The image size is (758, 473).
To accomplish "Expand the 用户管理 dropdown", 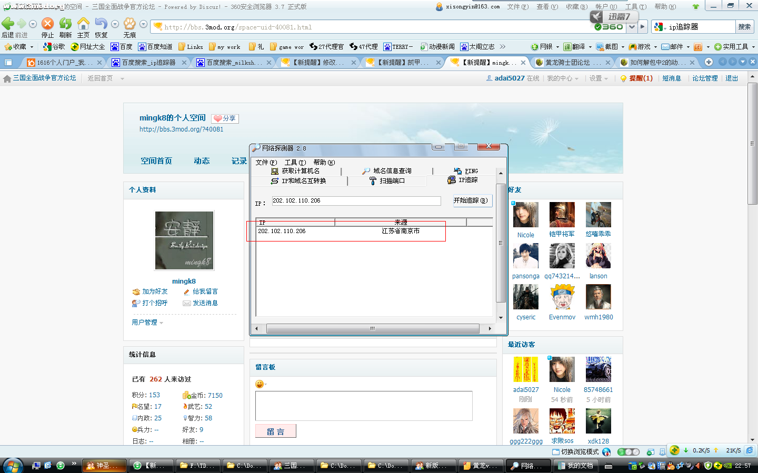I will [x=147, y=323].
